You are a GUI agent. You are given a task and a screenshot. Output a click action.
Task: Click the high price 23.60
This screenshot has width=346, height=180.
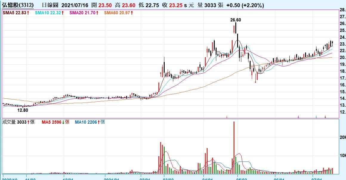click(x=129, y=5)
